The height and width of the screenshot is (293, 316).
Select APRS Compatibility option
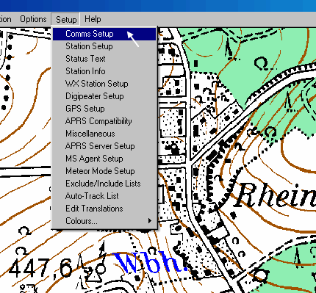(x=104, y=121)
